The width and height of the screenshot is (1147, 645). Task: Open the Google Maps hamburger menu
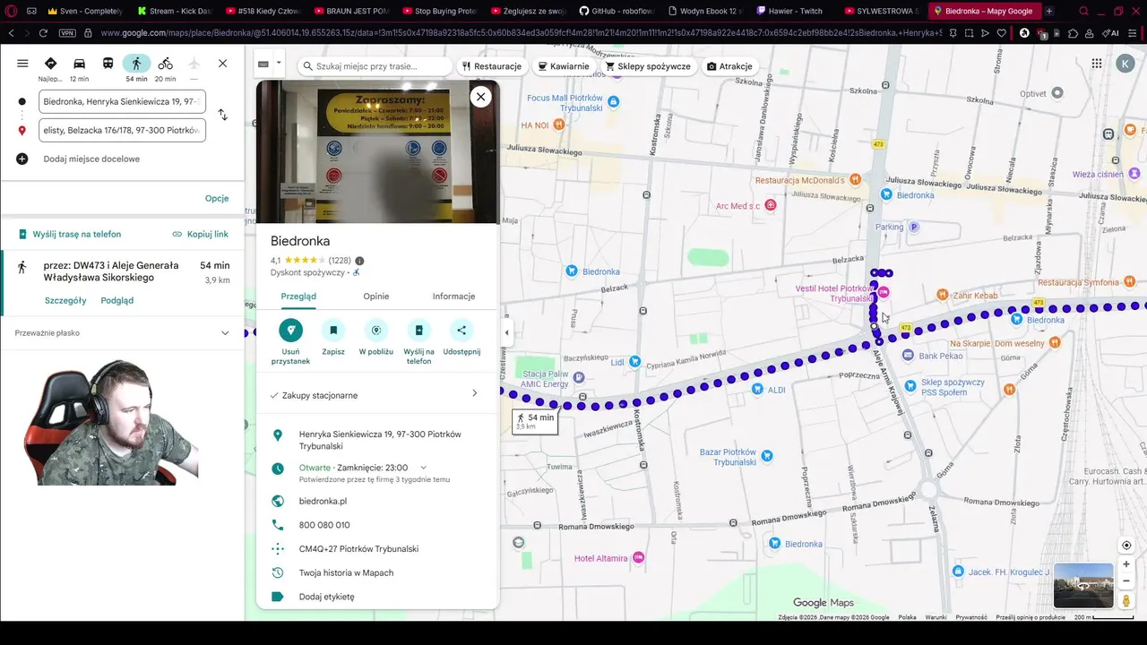click(x=22, y=64)
